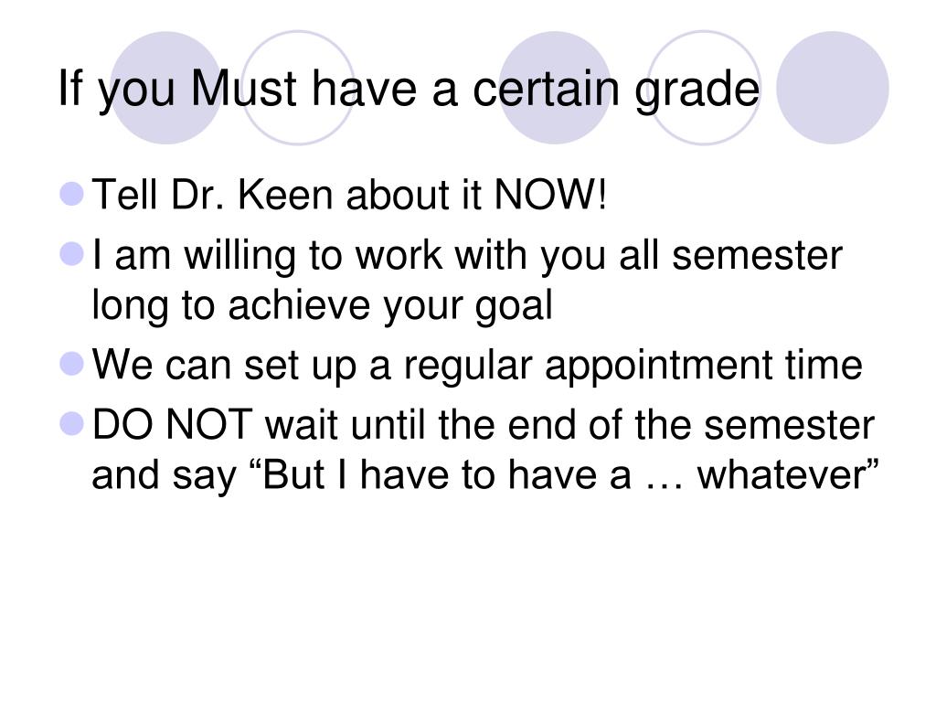Click the bullet dot before 'Tell Dr. Keen'
This screenshot has width=936, height=702.
tap(72, 194)
